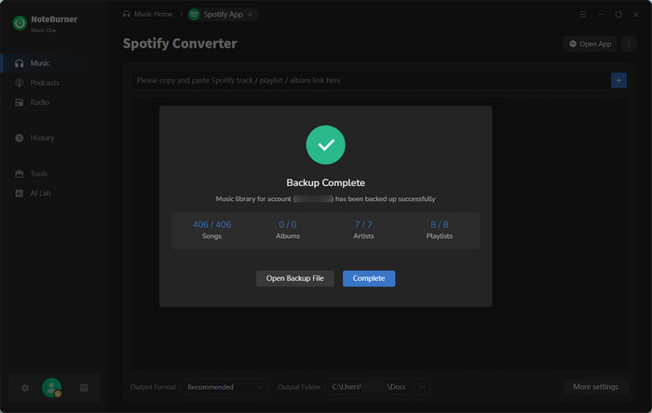The height and width of the screenshot is (413, 652).
Task: Click the blue Complete button
Action: 369,278
